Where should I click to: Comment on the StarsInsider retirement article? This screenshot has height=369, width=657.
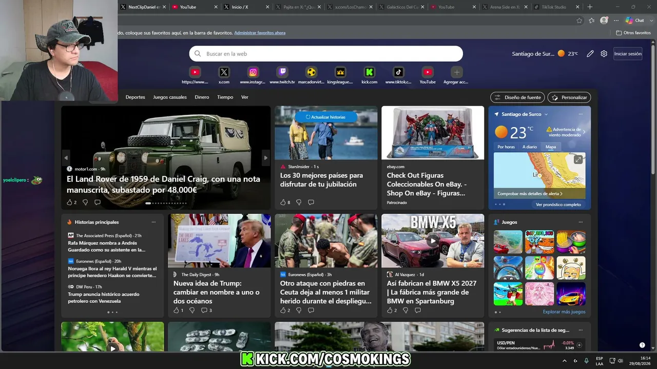311,202
